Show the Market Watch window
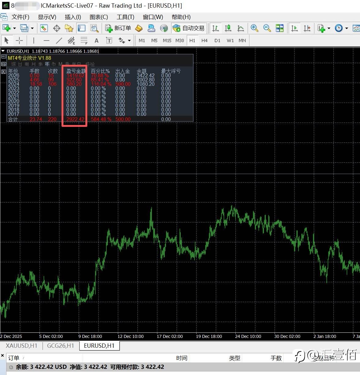360x375 pixels. (x=44, y=28)
